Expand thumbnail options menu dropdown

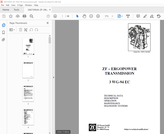[12, 30]
